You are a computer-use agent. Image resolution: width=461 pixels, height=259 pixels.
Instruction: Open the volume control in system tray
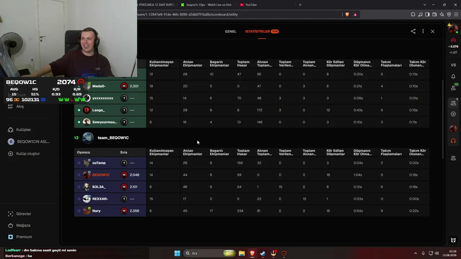click(437, 253)
